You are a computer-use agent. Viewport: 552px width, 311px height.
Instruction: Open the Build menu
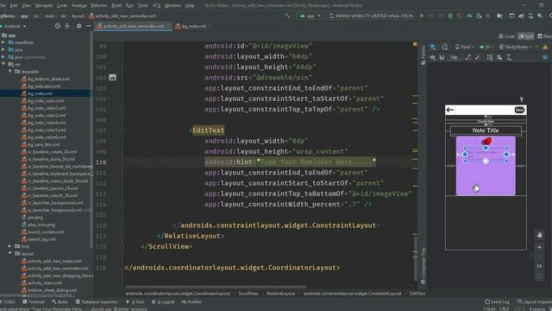116,5
